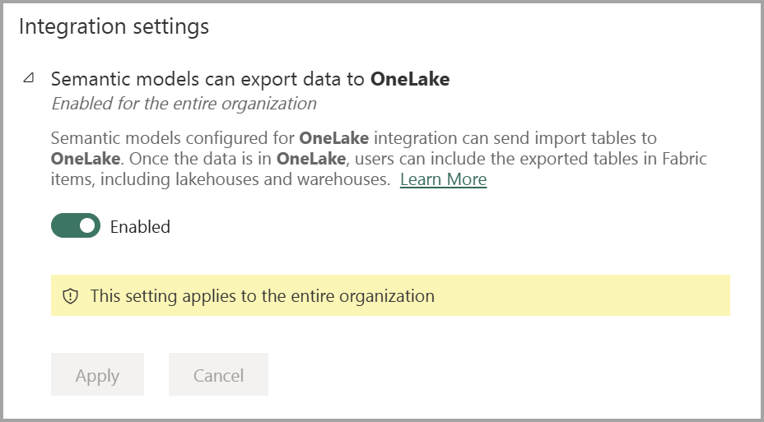Click 'This setting applies to the entire organization' text
Image resolution: width=764 pixels, height=422 pixels.
click(262, 296)
